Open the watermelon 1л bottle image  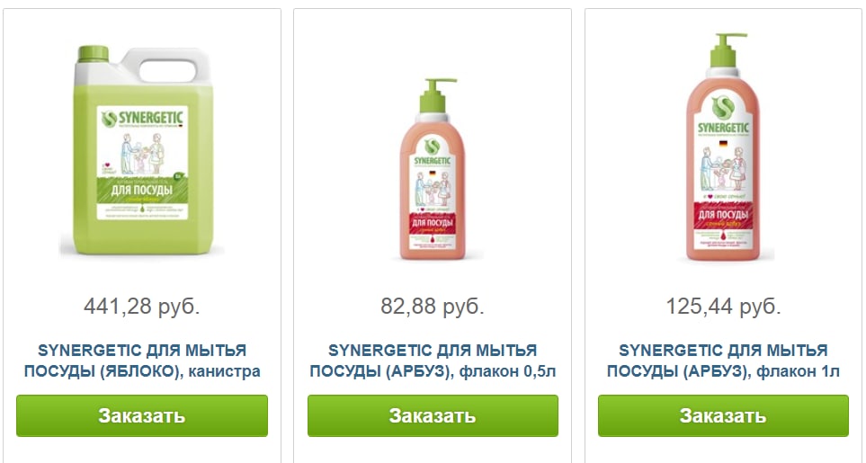[722, 147]
